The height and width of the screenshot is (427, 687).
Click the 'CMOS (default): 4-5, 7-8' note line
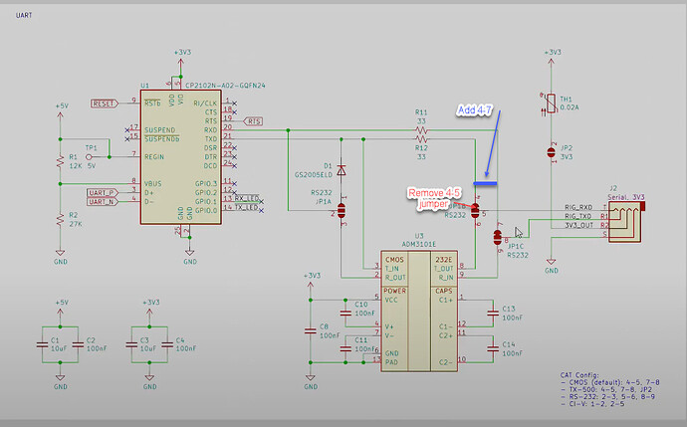610,382
